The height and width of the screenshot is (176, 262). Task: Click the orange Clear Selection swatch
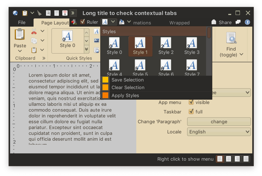(x=105, y=87)
